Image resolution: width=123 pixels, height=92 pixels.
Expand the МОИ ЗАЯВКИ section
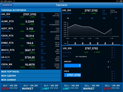click(30, 80)
